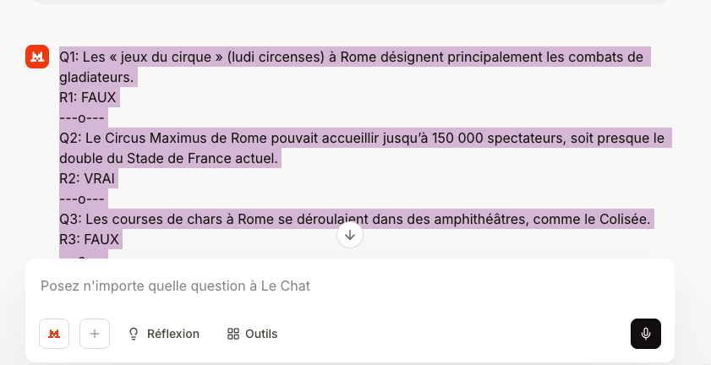Click the word 'gladiateurs' in Q1
This screenshot has width=711, height=365.
pos(96,77)
